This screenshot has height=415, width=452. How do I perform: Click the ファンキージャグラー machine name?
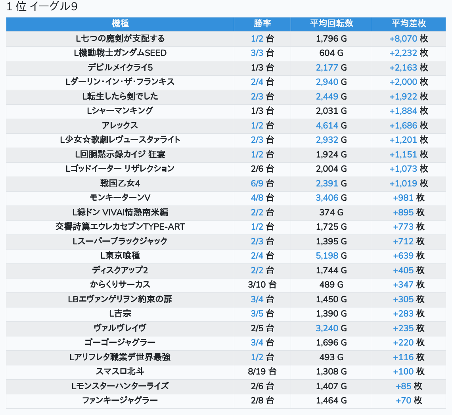[x=120, y=401]
